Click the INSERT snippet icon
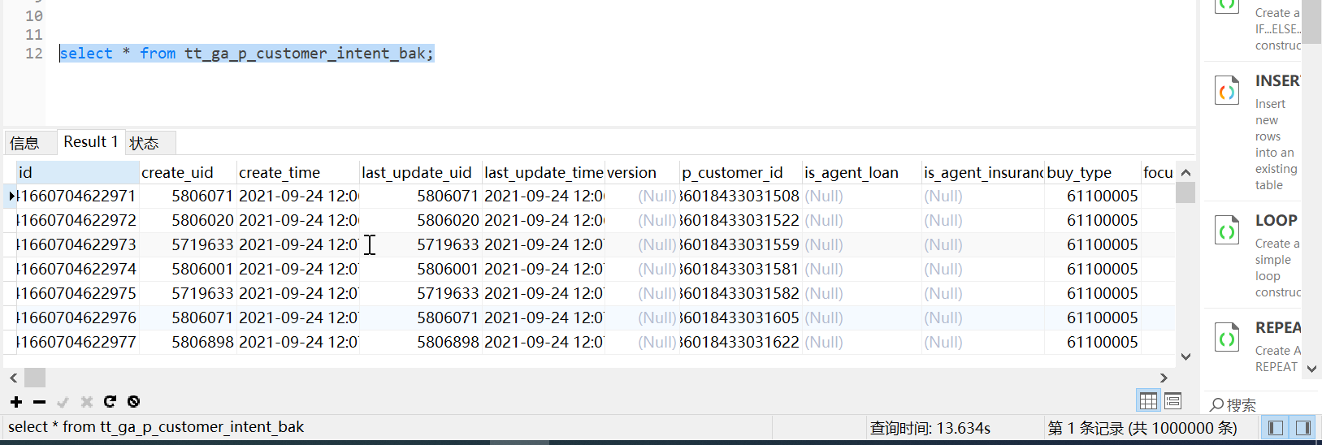This screenshot has height=445, width=1322. click(1227, 91)
